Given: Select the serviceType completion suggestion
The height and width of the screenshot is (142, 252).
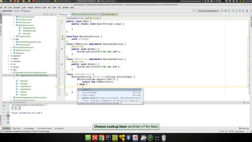Looking at the screenshot, I should [109, 92].
